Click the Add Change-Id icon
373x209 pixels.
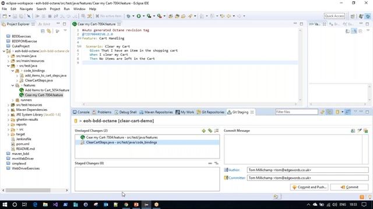pos(366,131)
